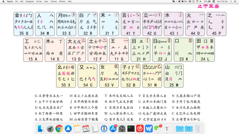
Task: Click mnemonic line 'X 幺母贯头弓和匕'
Action: click(186, 119)
